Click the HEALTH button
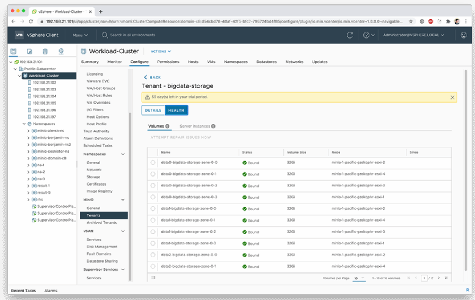The width and height of the screenshot is (475, 300). 176,111
